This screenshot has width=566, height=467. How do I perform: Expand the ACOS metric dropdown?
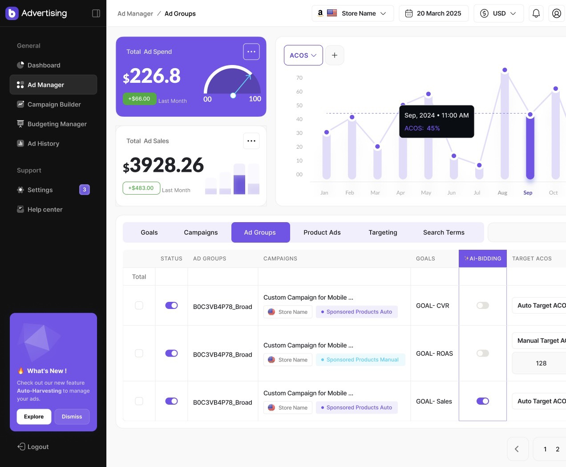point(303,55)
